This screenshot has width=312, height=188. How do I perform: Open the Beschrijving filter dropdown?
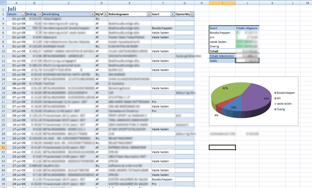click(x=93, y=14)
